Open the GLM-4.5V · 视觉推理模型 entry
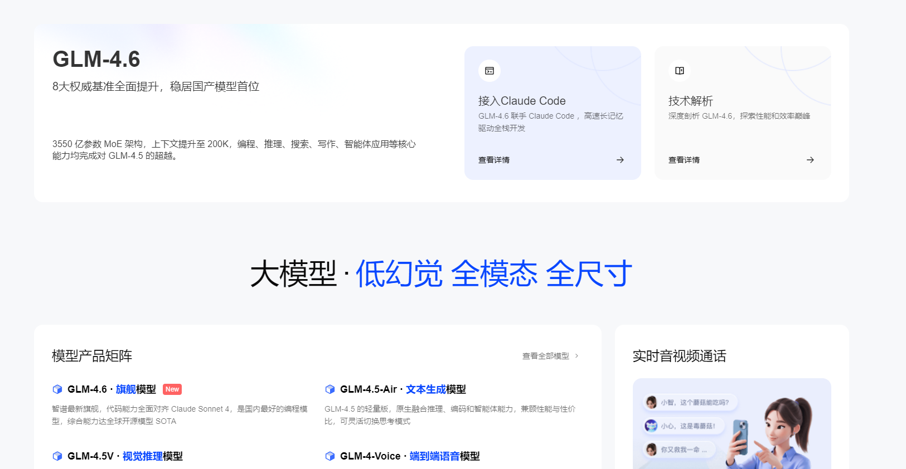 pyautogui.click(x=125, y=456)
